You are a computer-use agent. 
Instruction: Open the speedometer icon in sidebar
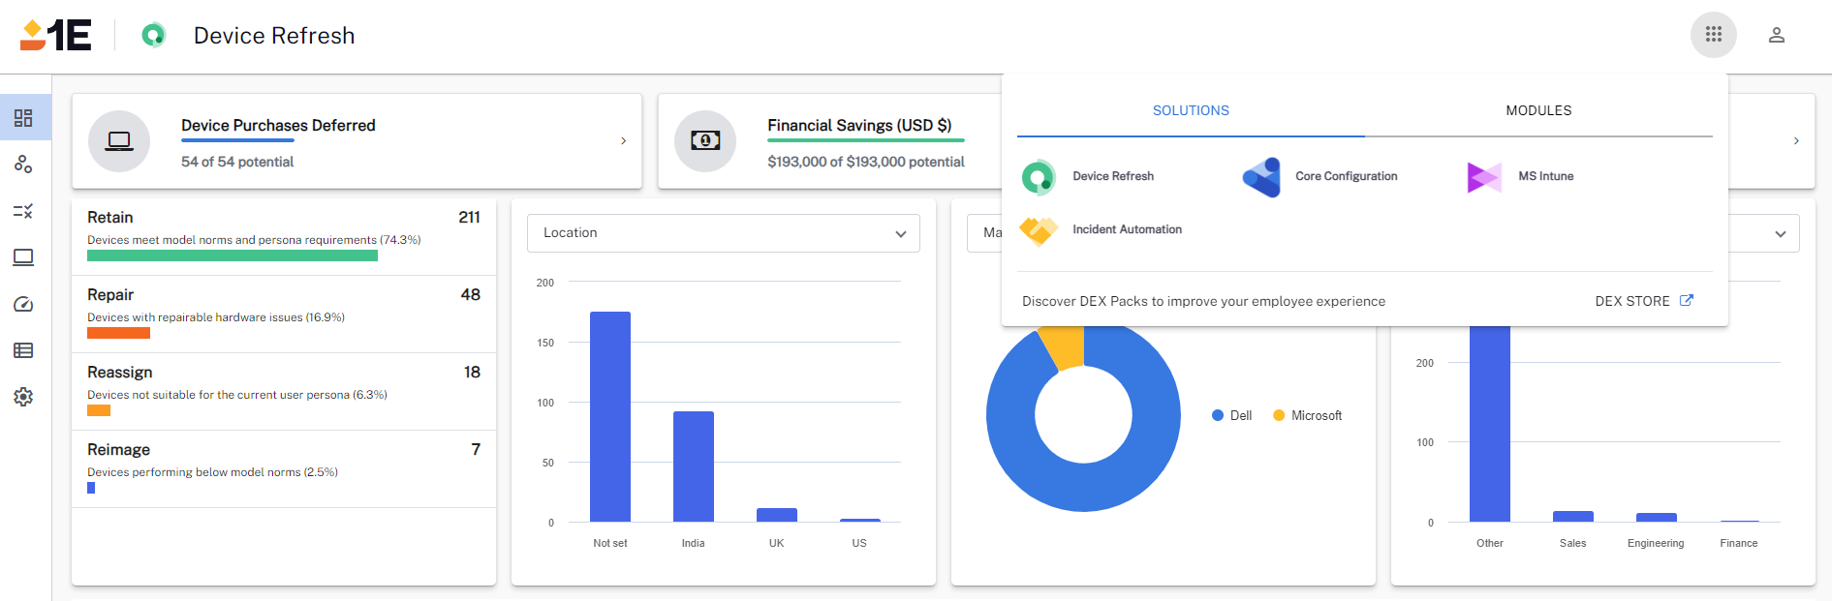coord(23,304)
